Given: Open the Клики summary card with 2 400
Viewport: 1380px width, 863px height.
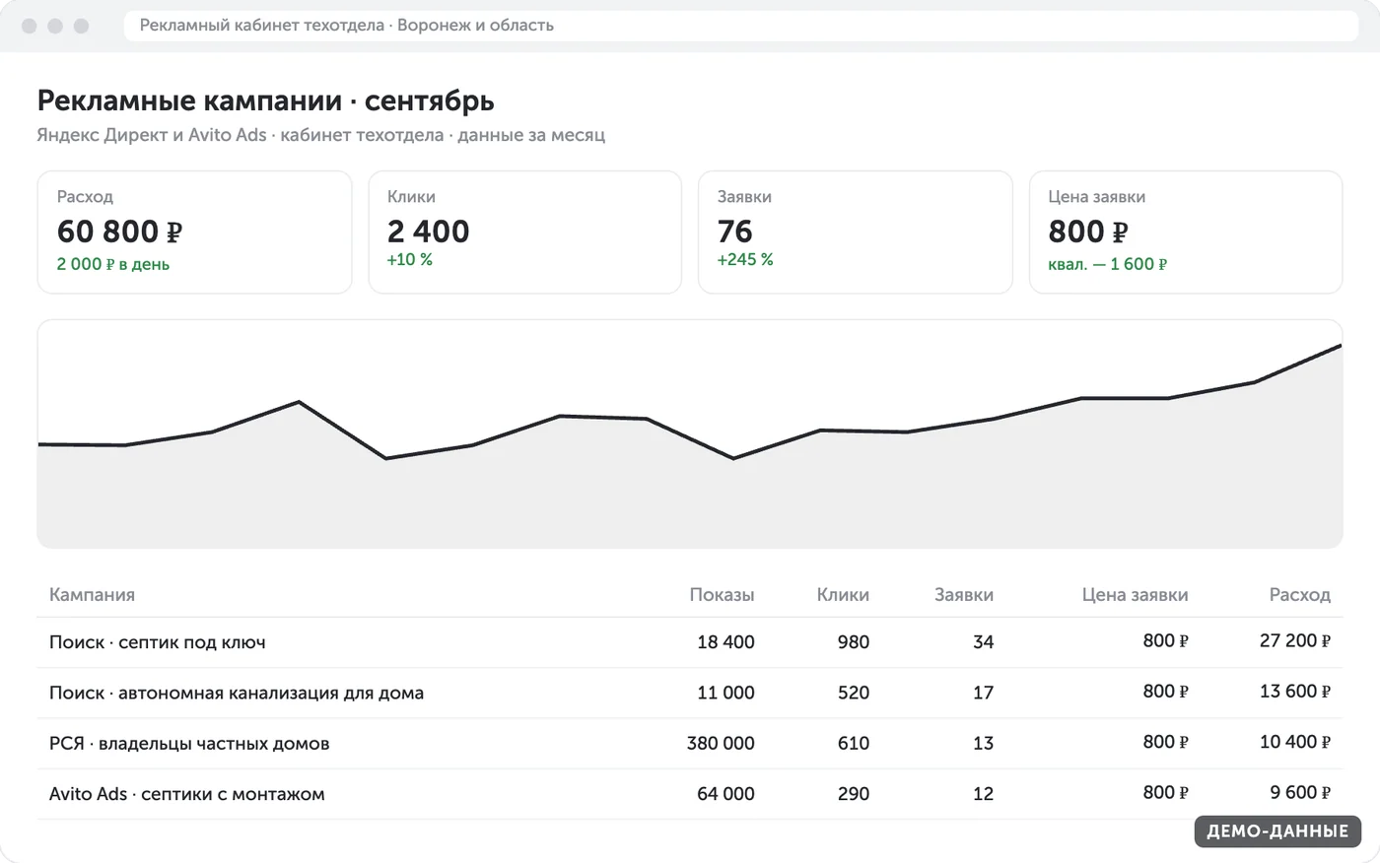Looking at the screenshot, I should pyautogui.click(x=525, y=232).
